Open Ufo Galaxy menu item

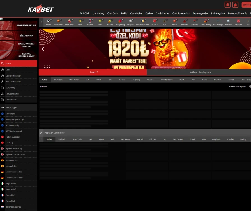[x=98, y=14]
